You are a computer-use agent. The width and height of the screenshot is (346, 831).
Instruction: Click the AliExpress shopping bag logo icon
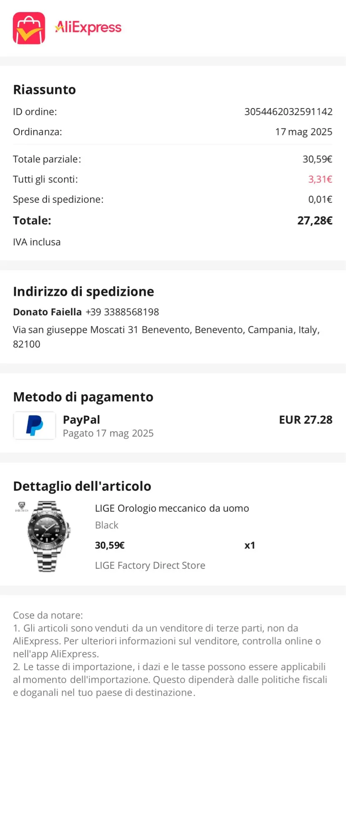tap(29, 28)
